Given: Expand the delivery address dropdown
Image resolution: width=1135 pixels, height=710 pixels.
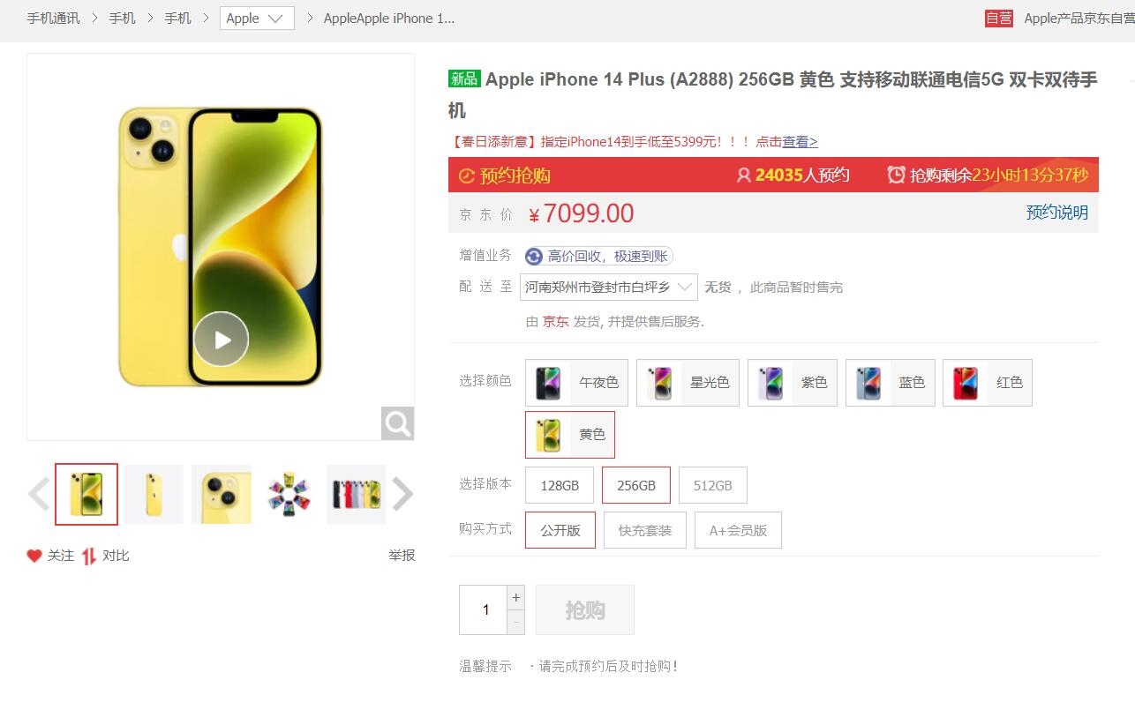Looking at the screenshot, I should click(x=609, y=287).
